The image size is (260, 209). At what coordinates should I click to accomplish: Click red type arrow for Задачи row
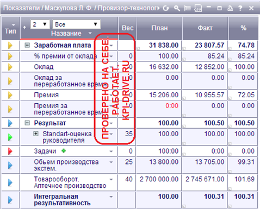click(x=10, y=151)
